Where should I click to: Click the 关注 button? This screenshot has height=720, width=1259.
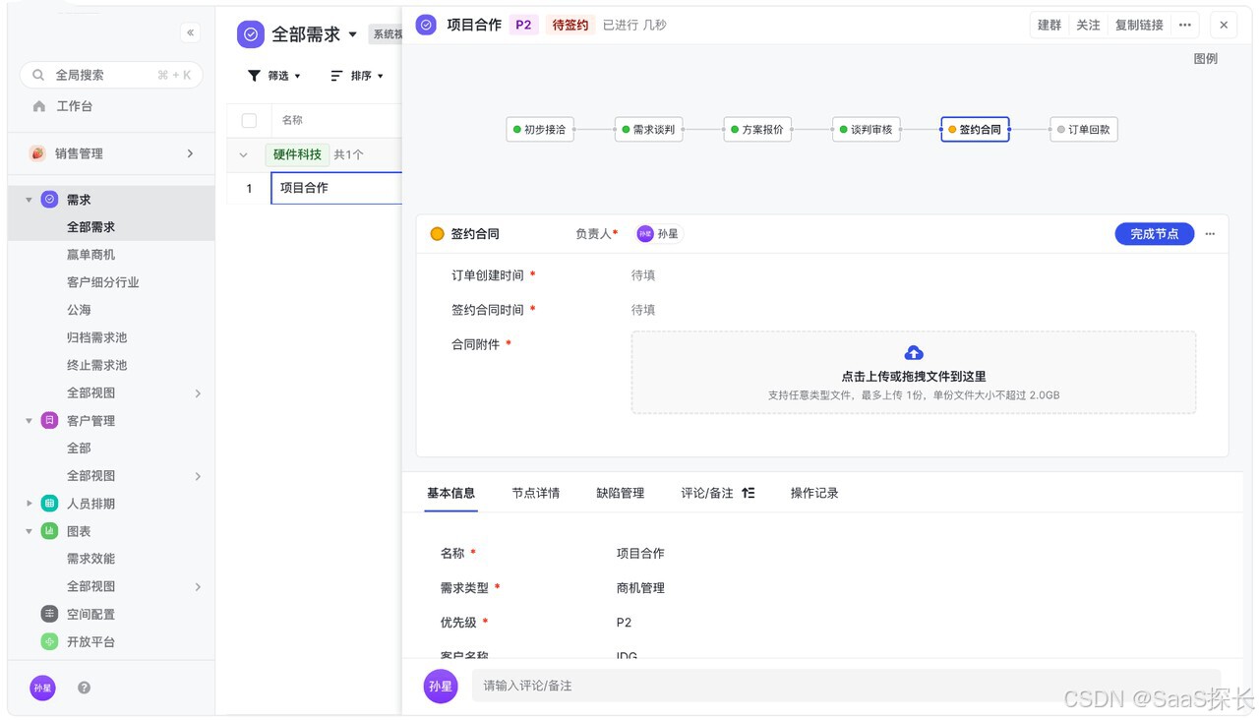click(x=1088, y=25)
